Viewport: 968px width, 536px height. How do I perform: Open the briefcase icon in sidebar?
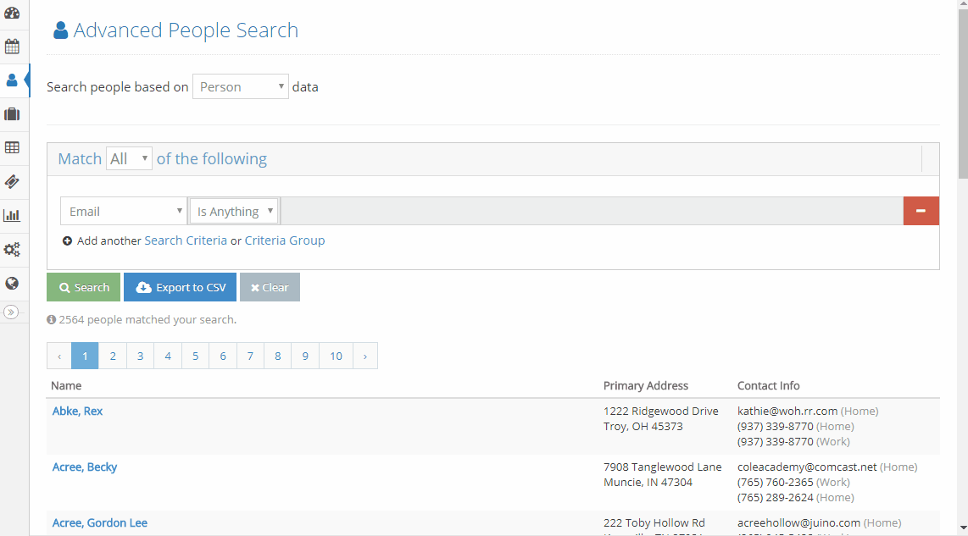[x=12, y=114]
